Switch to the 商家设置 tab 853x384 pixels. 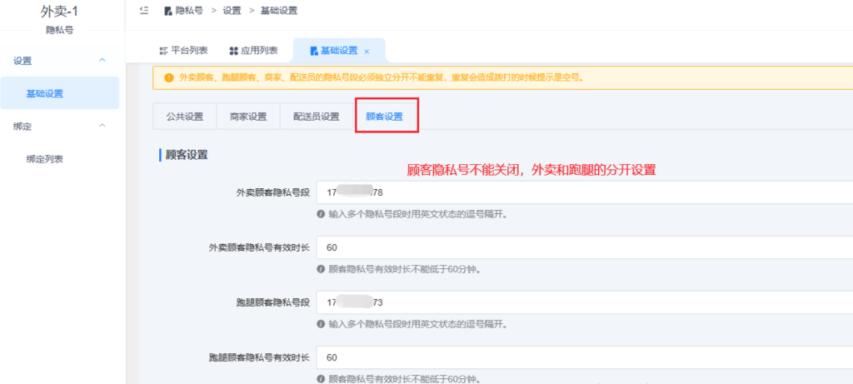click(248, 117)
